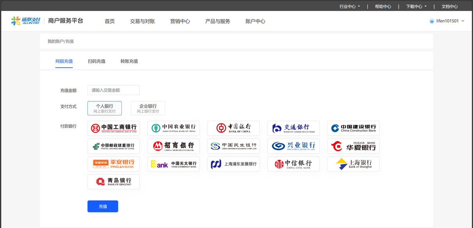Select Bank of Shanghai 上海银行 logo
473x228 pixels.
click(353, 164)
